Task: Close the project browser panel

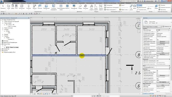Action: pyautogui.click(x=29, y=18)
